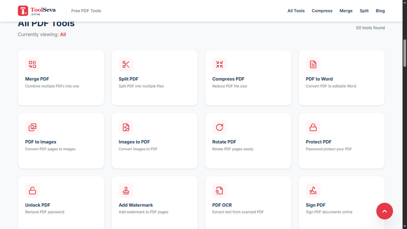The width and height of the screenshot is (407, 229).
Task: Open the Images to PDF title
Action: click(x=134, y=142)
